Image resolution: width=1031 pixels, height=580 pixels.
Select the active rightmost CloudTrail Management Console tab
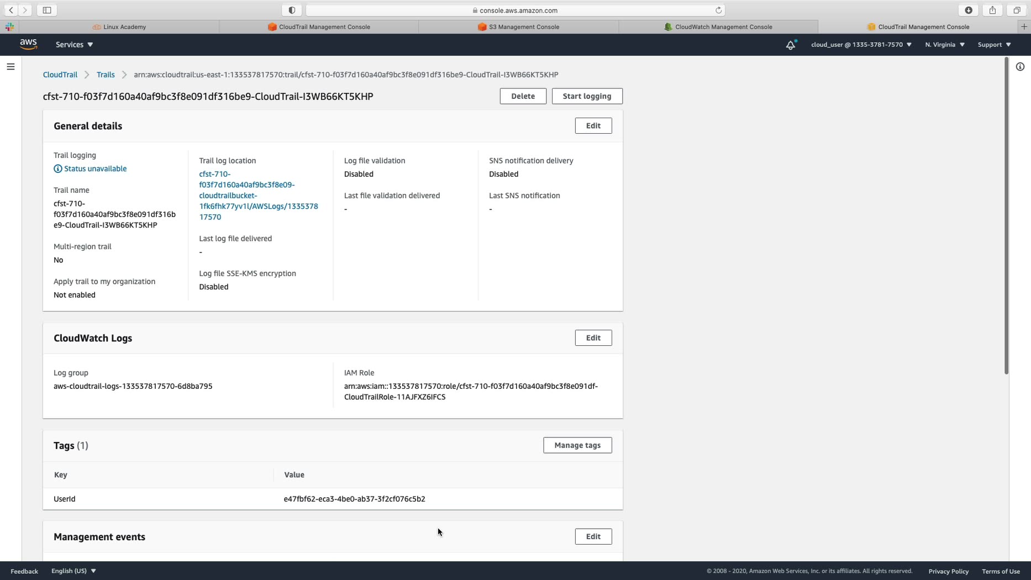(918, 27)
